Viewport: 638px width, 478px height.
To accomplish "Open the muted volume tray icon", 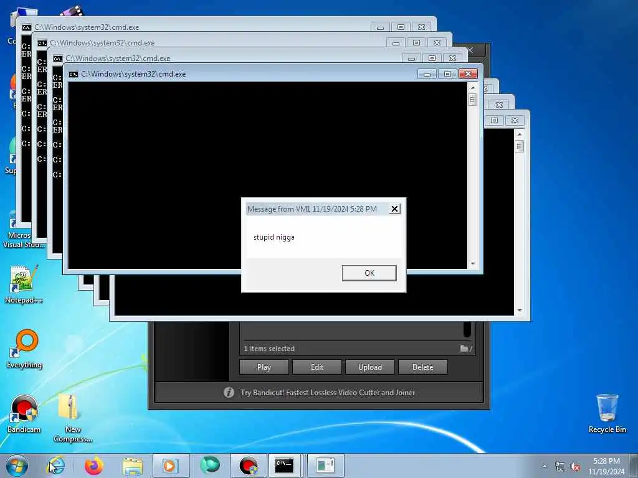I will 575,467.
